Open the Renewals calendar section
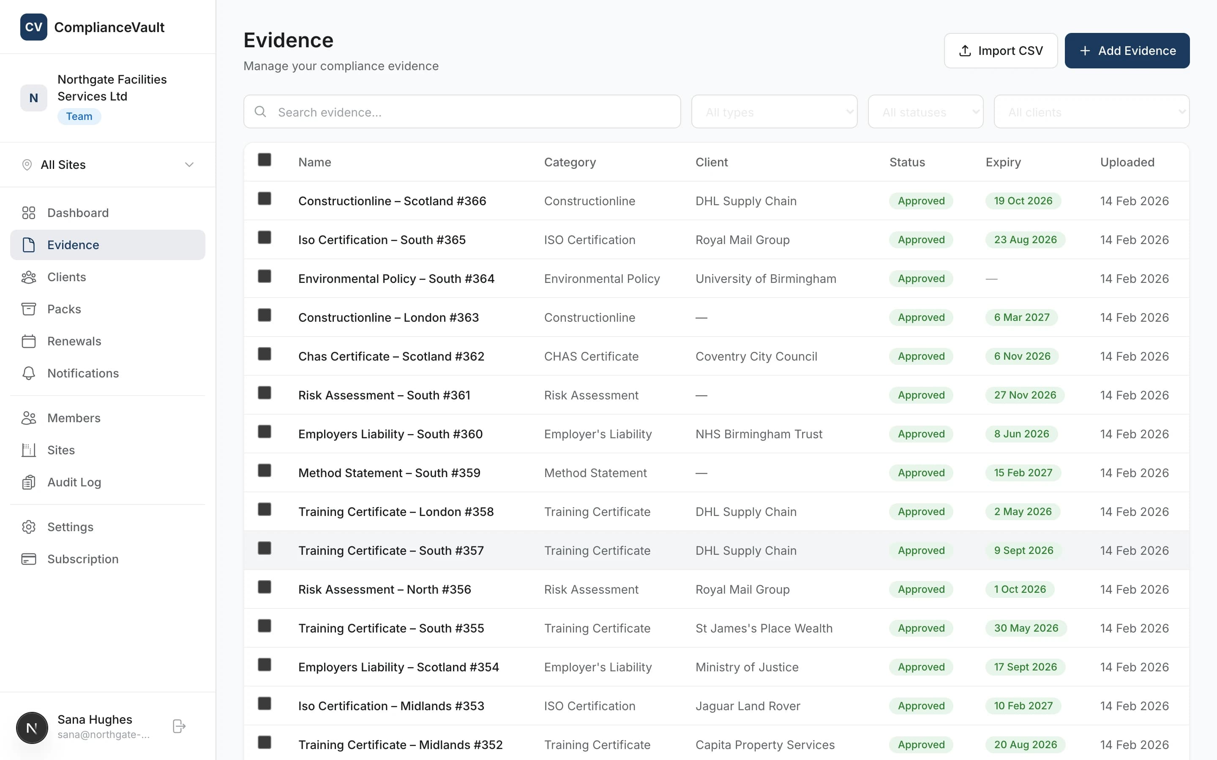The height and width of the screenshot is (760, 1217). point(74,341)
